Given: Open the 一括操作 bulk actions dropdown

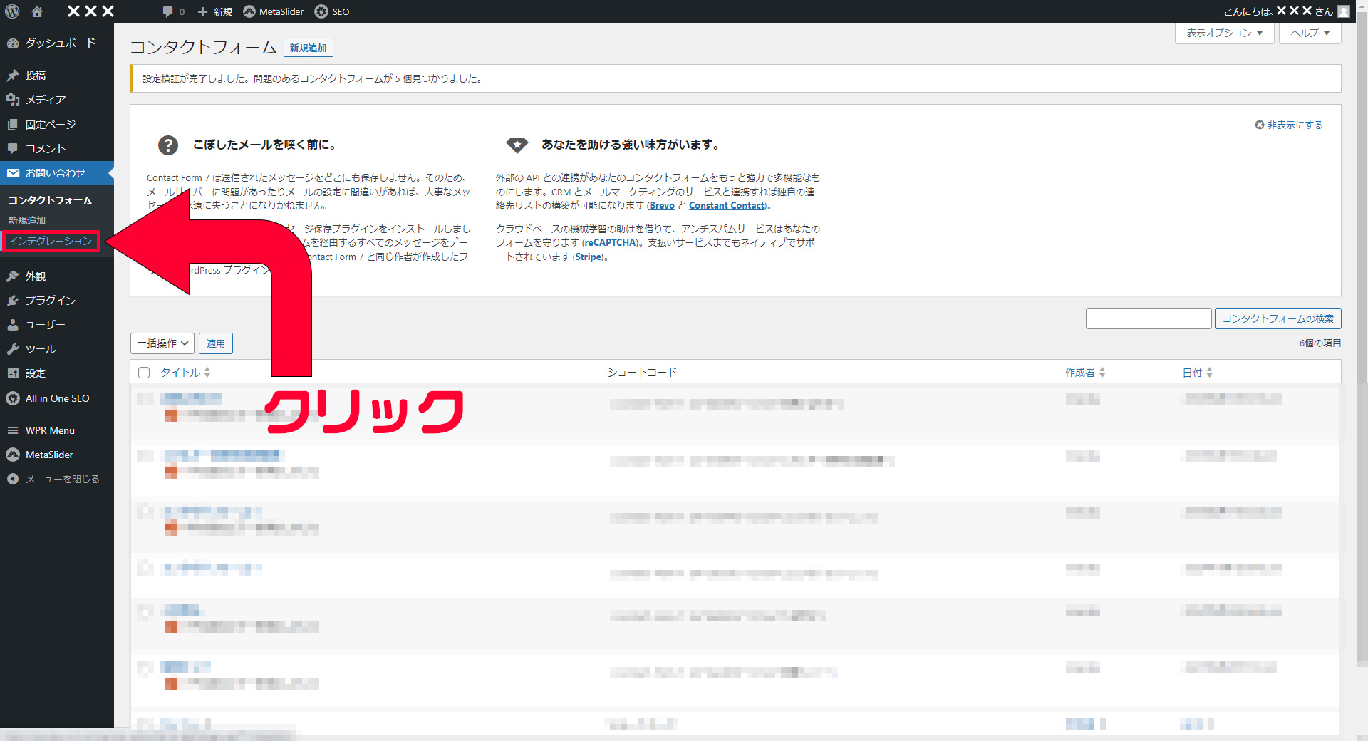Looking at the screenshot, I should 162,343.
